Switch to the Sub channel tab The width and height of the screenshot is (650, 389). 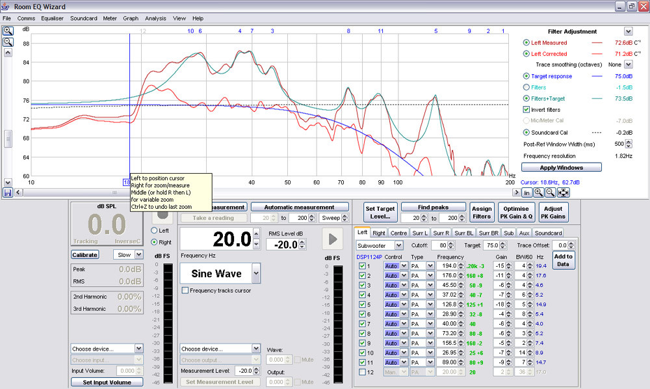509,233
